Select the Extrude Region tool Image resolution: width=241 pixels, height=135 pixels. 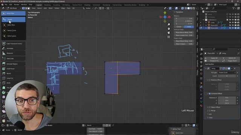click(14, 64)
